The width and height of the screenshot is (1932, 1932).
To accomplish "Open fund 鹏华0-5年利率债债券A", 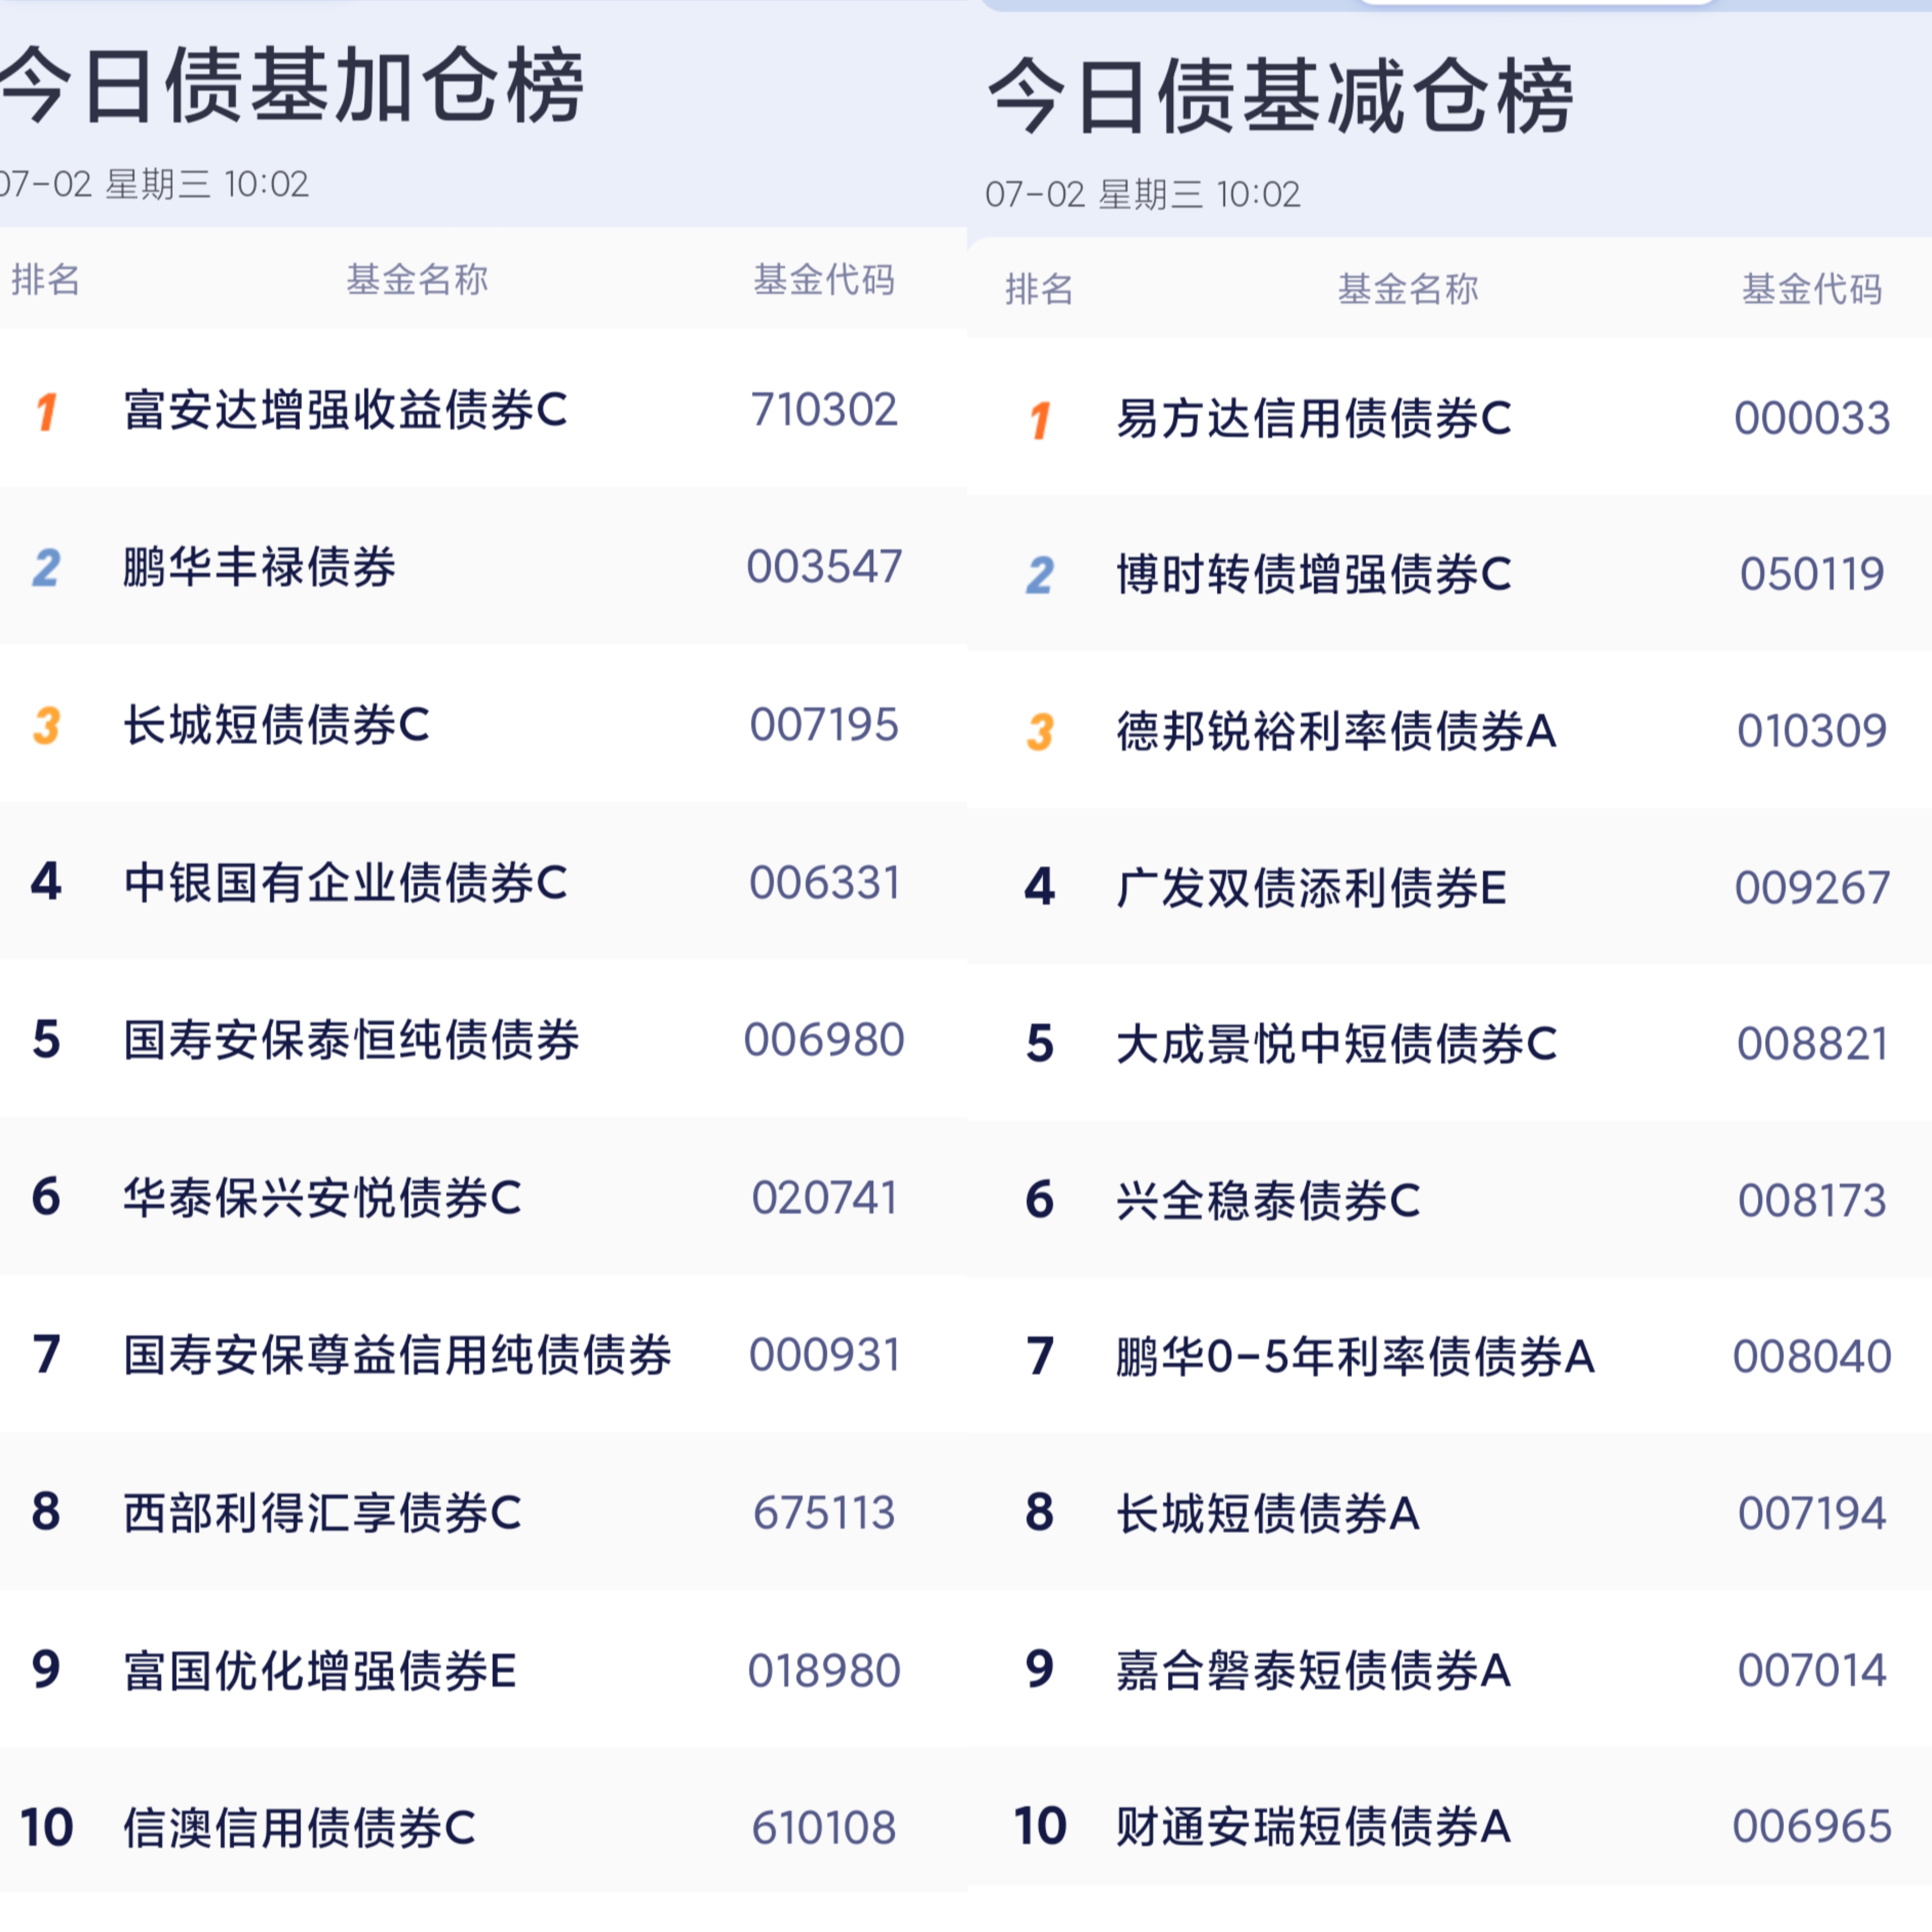I will (1355, 1357).
